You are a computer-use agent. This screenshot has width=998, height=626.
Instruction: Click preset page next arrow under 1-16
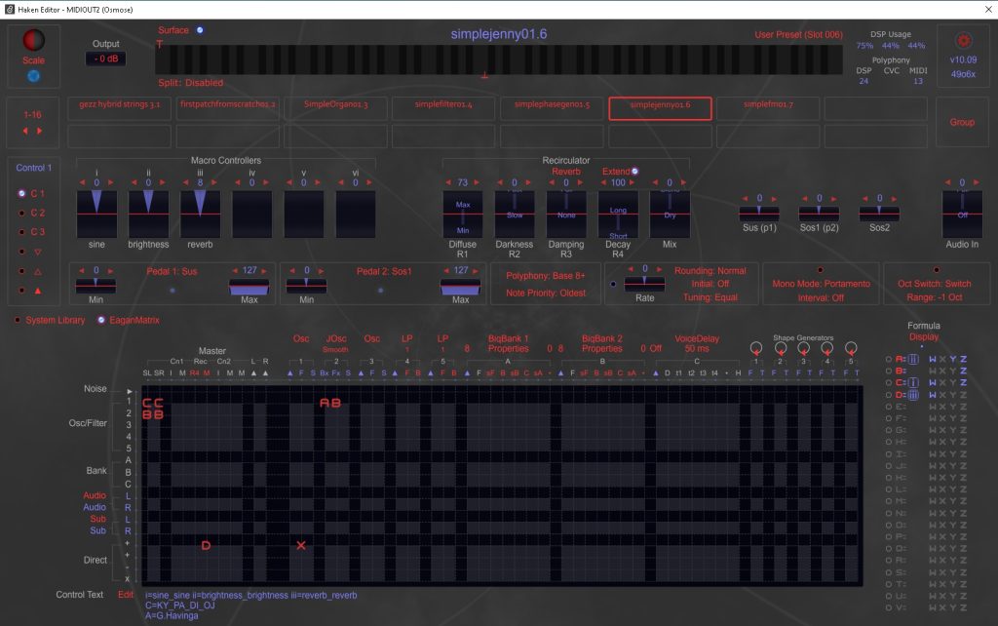39,131
